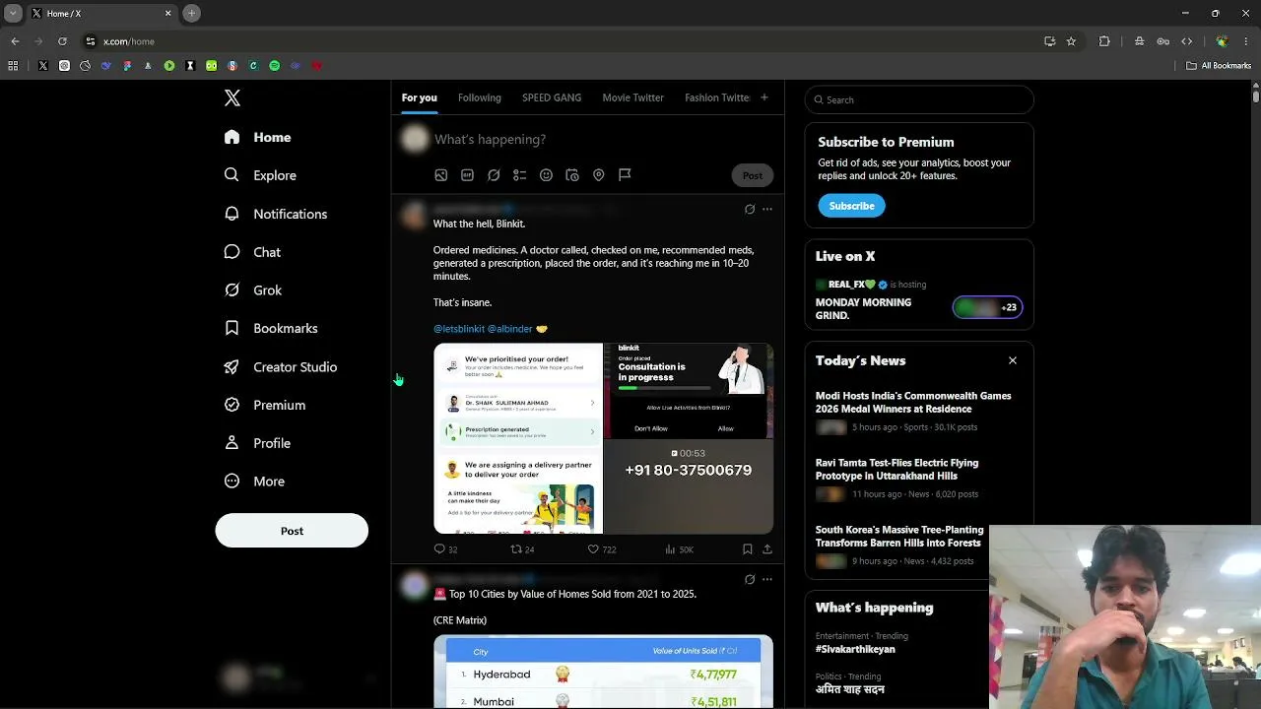Open a new browser tab
Viewport: 1261px width, 709px height.
[x=192, y=13]
